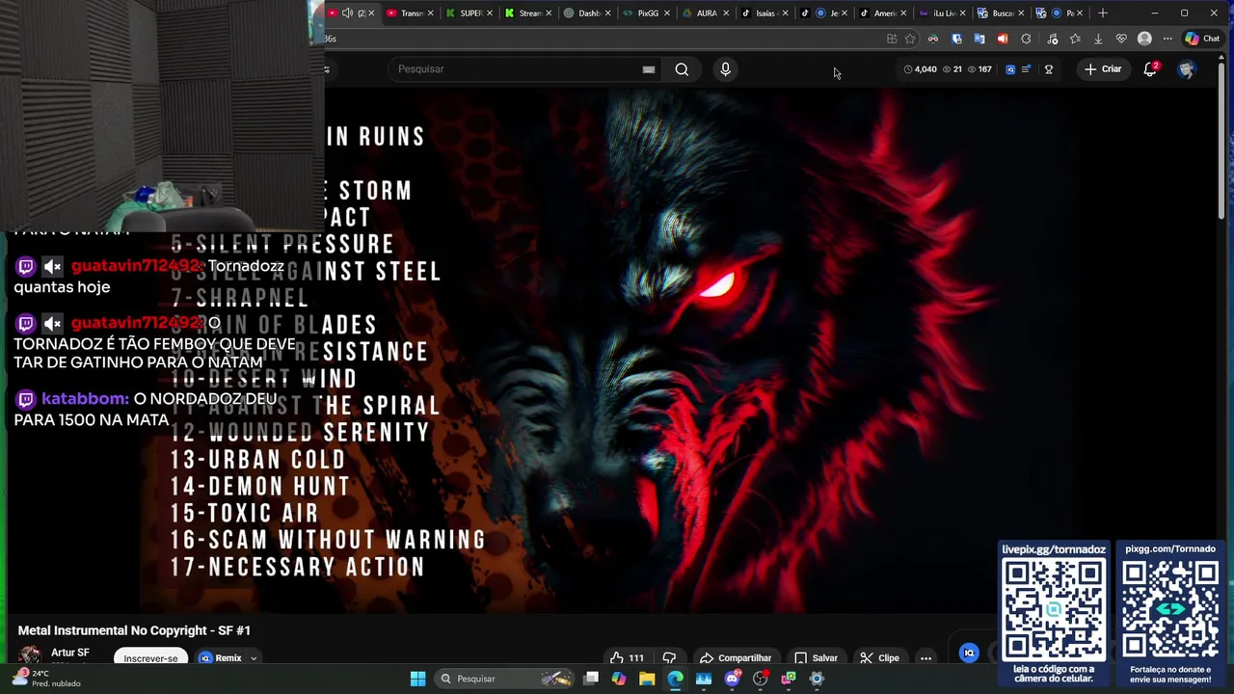This screenshot has height=694, width=1234.
Task: Start voice search with microphone icon
Action: pyautogui.click(x=726, y=69)
